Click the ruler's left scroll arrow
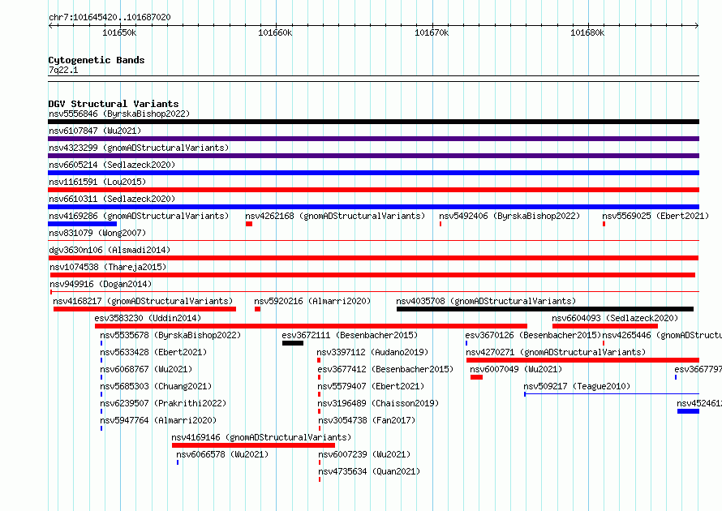This screenshot has width=722, height=511. 50,25
